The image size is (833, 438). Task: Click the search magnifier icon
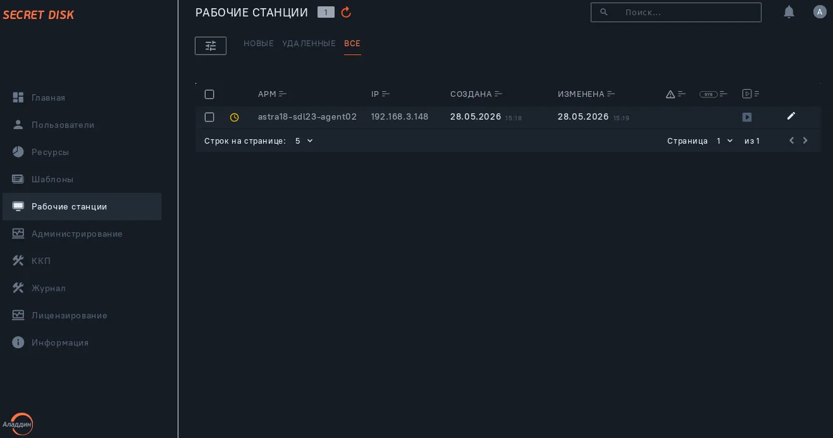[x=603, y=12]
